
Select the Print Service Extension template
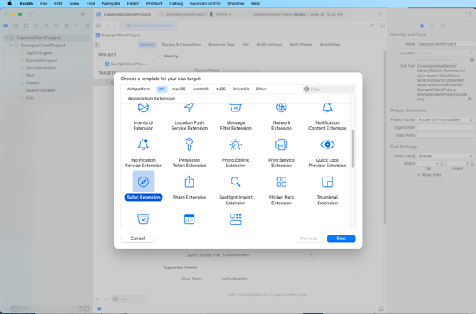tap(282, 152)
